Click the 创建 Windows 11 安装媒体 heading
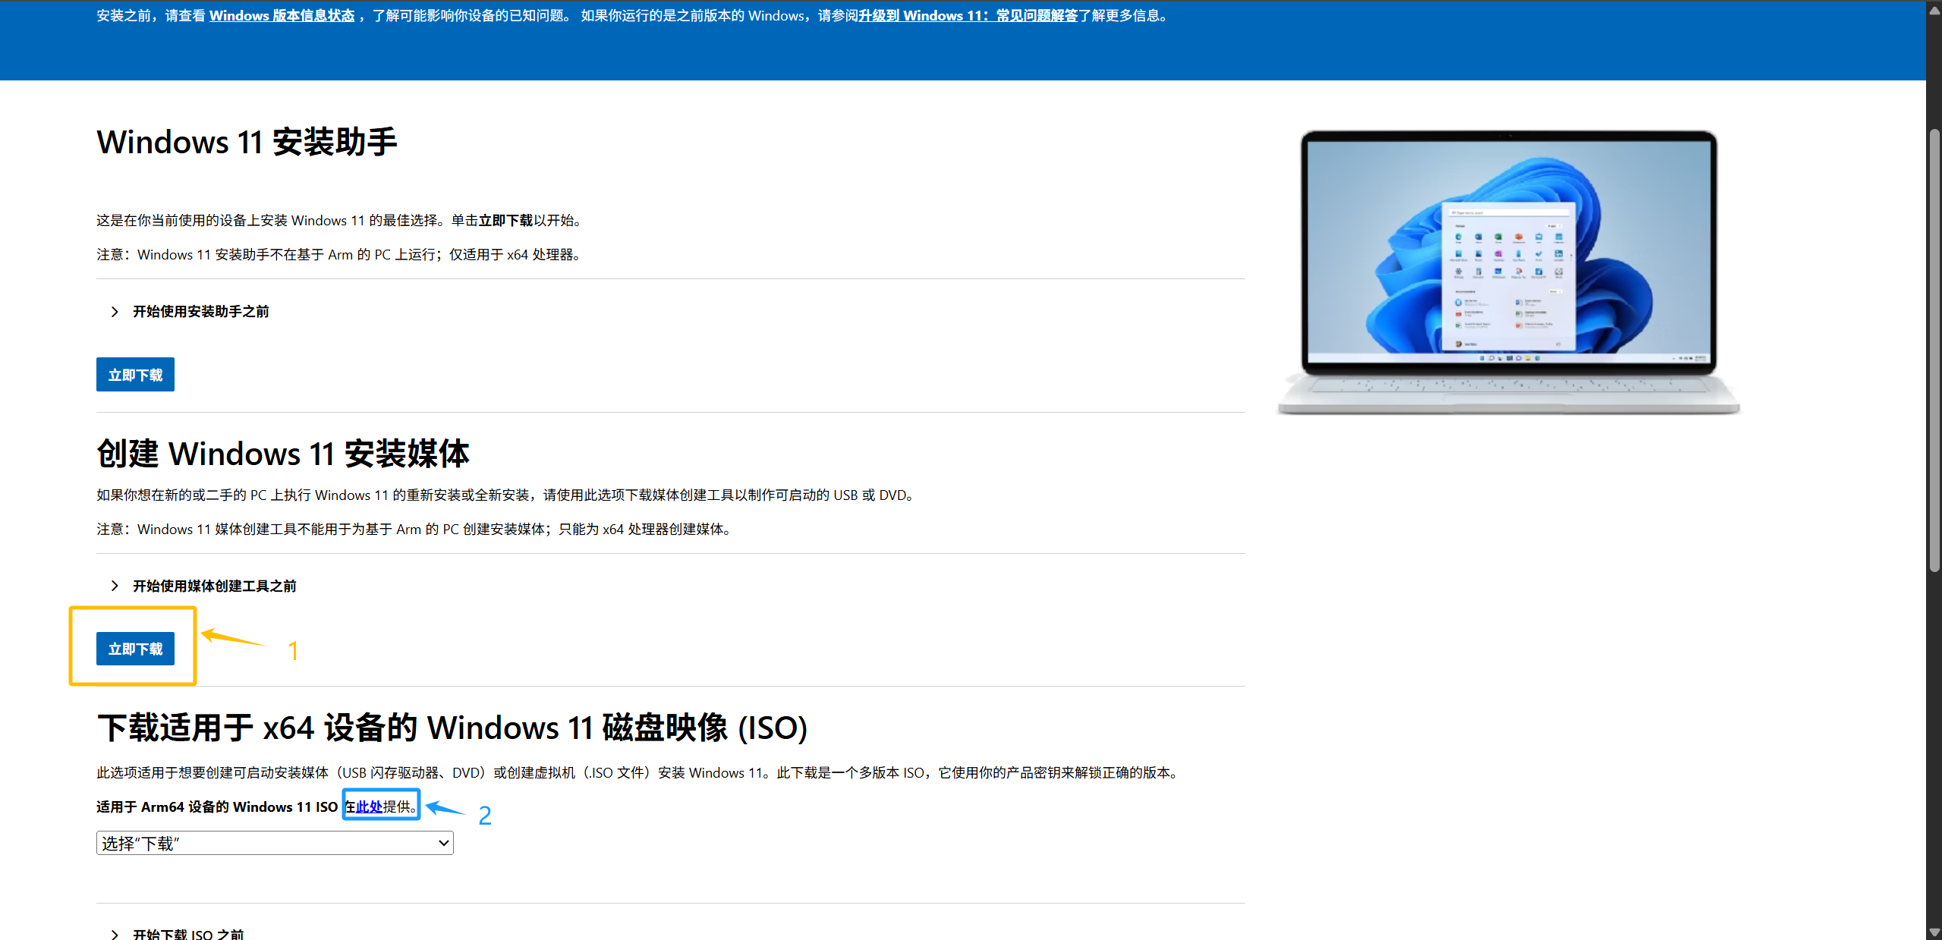The height and width of the screenshot is (940, 1942). tap(283, 454)
